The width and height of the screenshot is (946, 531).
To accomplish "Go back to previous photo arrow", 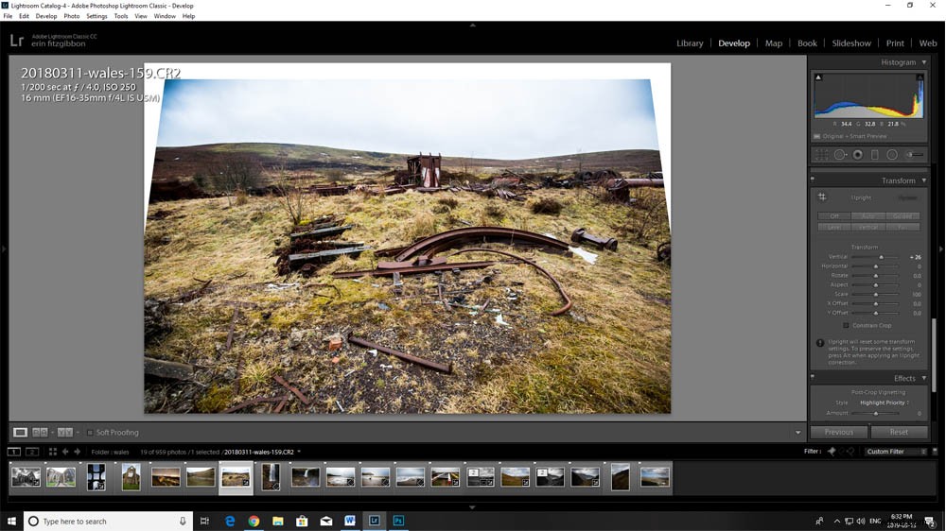I will 65,452.
